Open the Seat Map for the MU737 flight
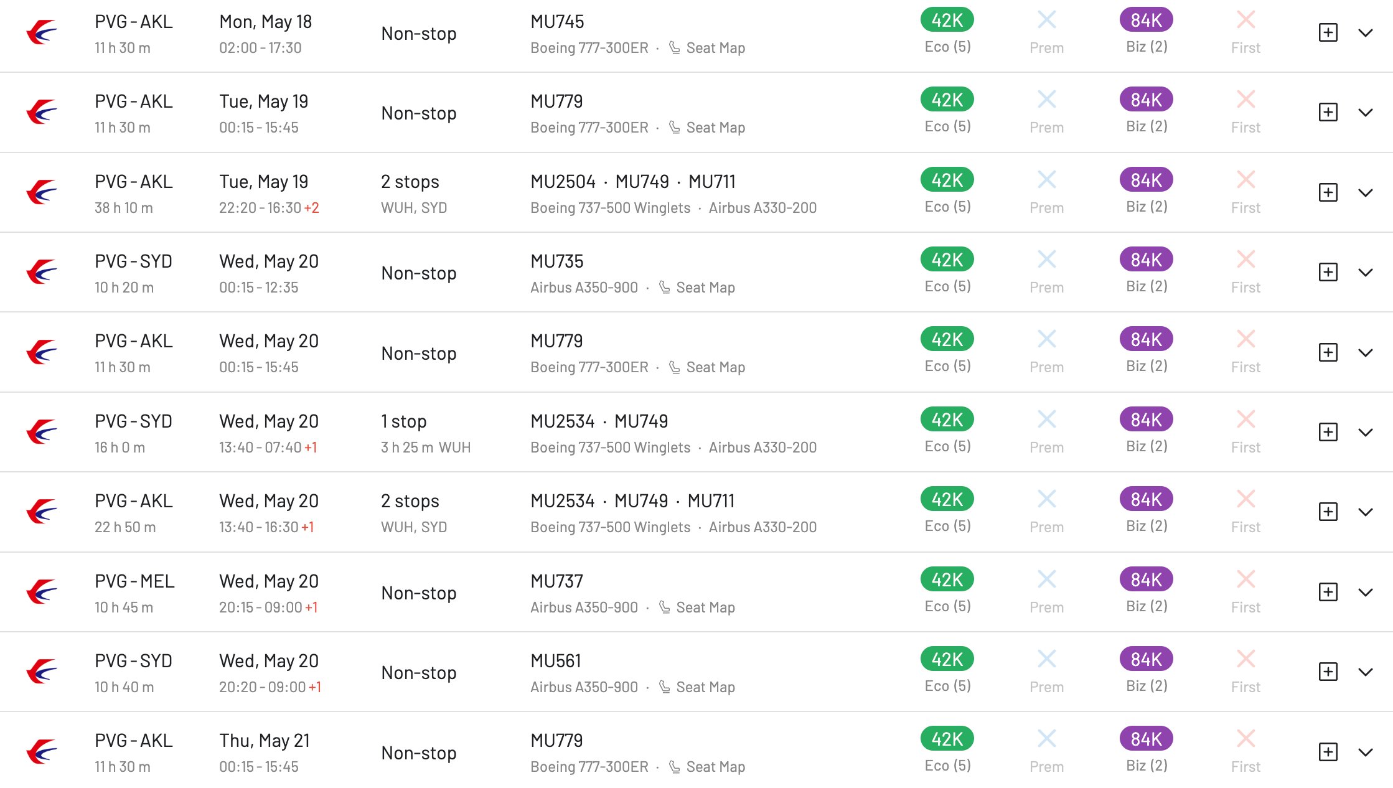1393x788 pixels. [x=705, y=606]
